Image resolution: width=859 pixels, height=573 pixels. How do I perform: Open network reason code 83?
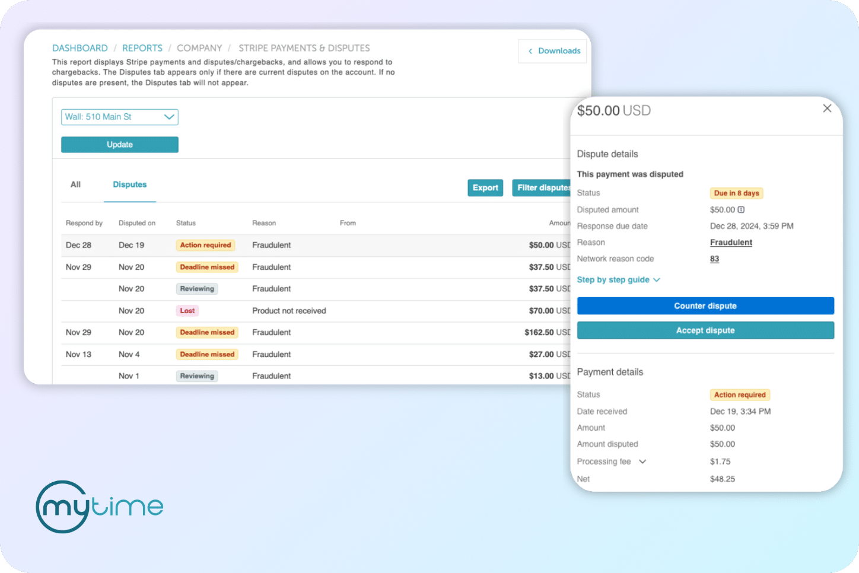(714, 259)
